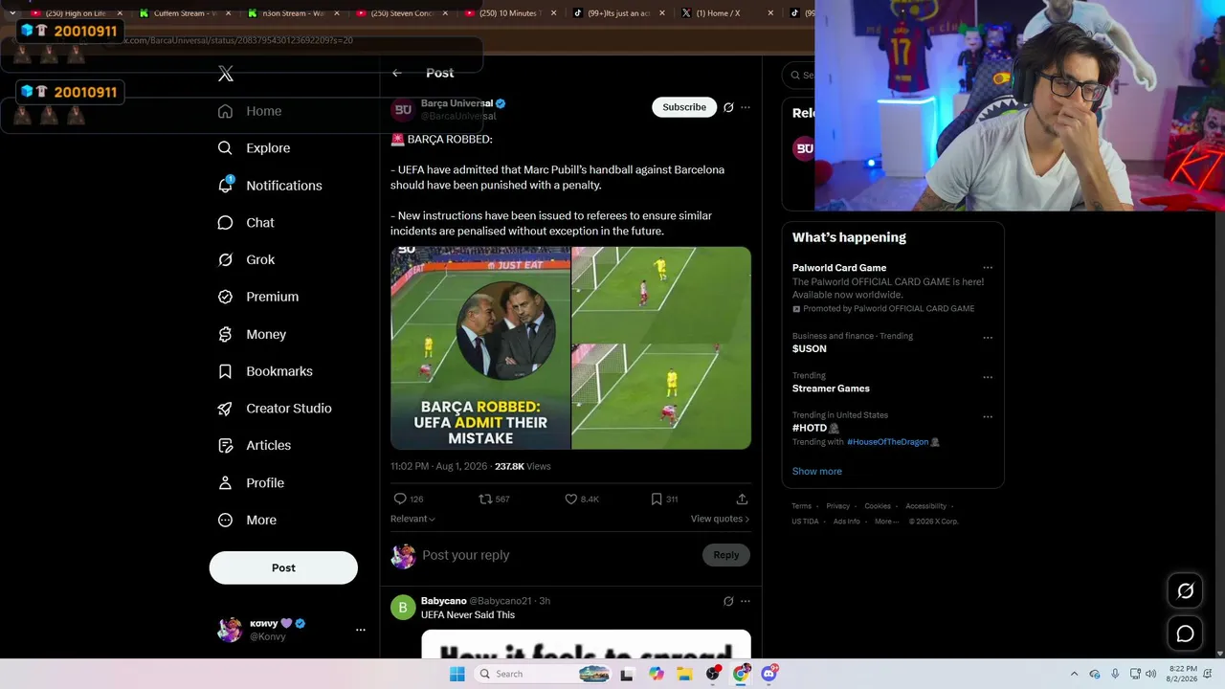Go to Home in the sidebar
Image resolution: width=1225 pixels, height=689 pixels.
click(250, 111)
